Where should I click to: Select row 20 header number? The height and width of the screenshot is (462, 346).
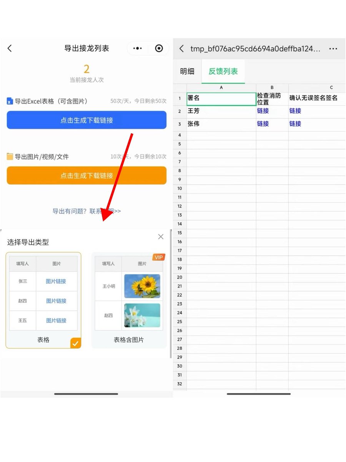tap(180, 277)
